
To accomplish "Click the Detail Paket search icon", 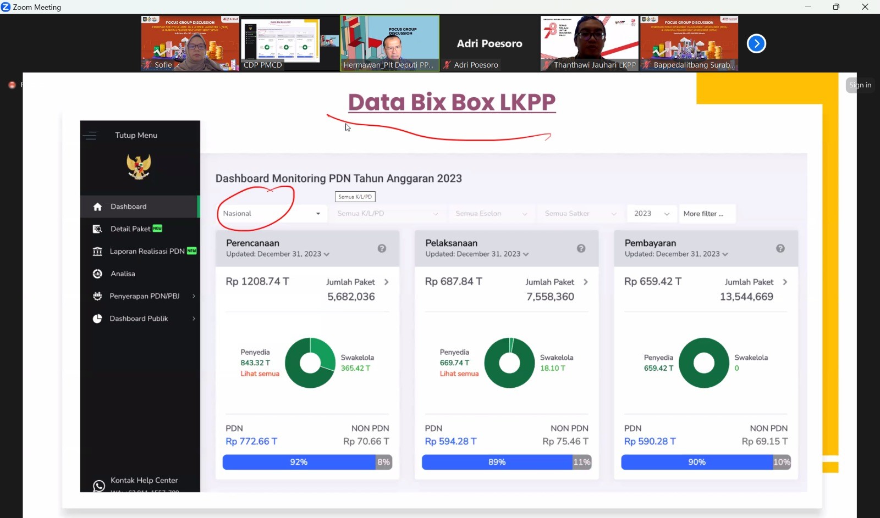I will (97, 229).
